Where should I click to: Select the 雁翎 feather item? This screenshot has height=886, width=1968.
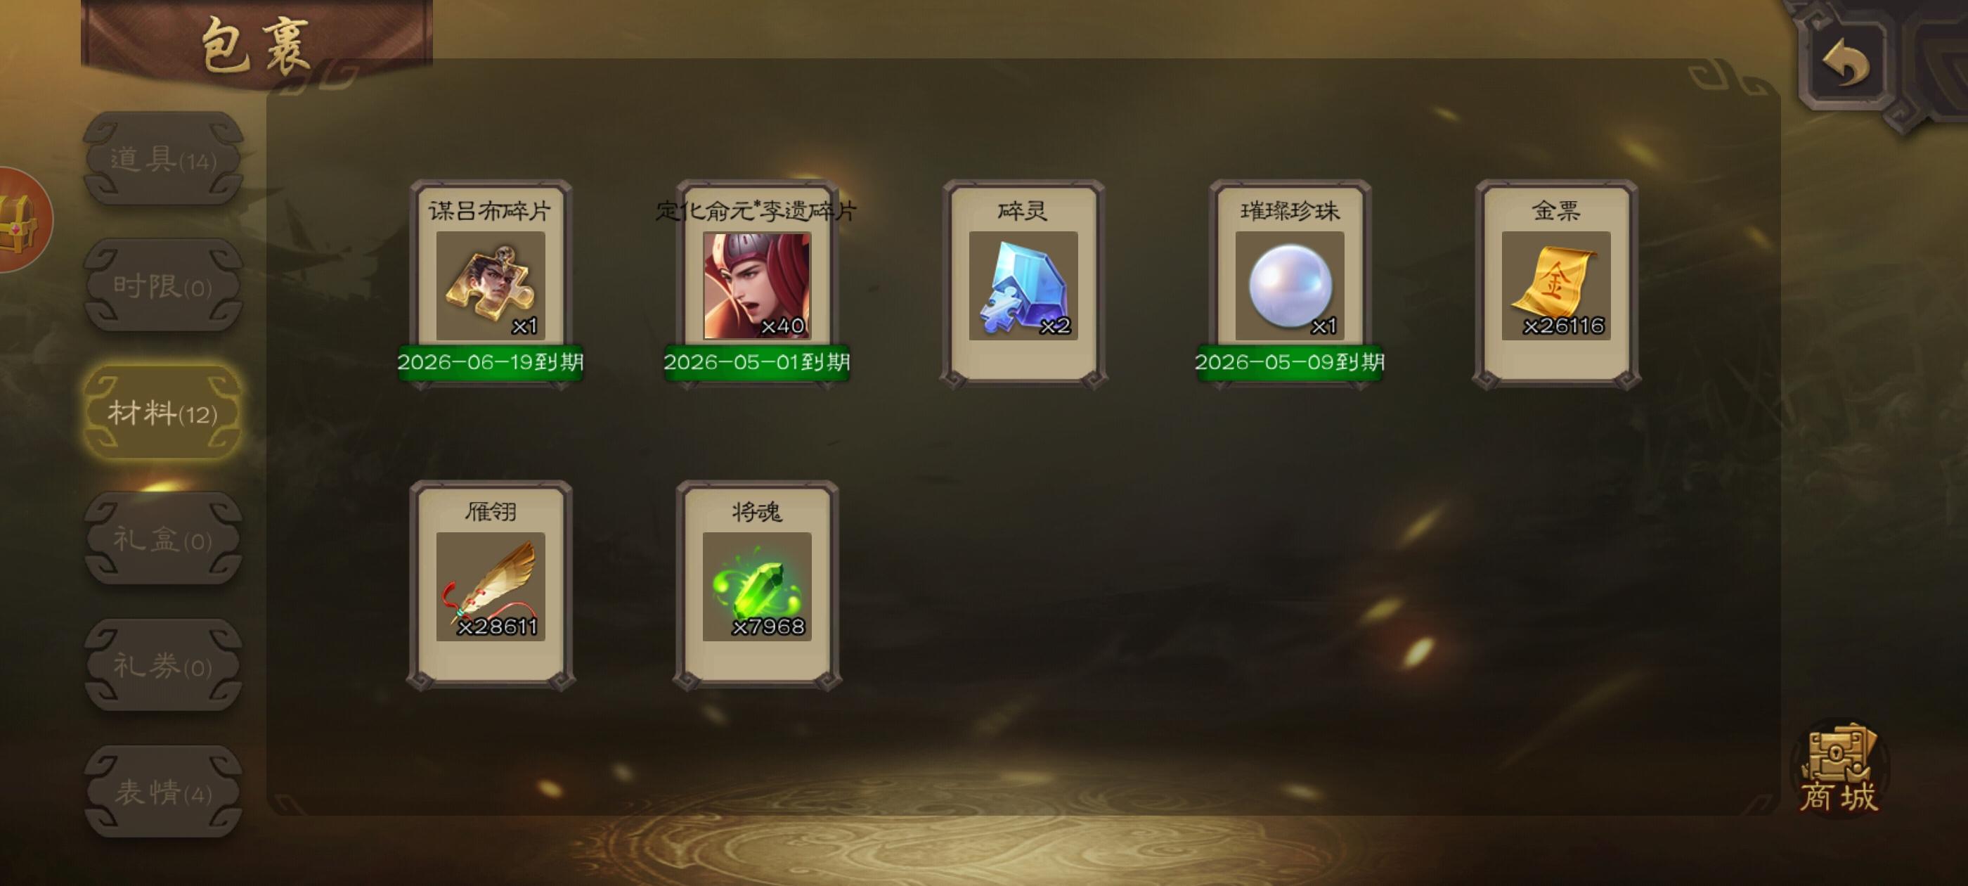pos(491,586)
